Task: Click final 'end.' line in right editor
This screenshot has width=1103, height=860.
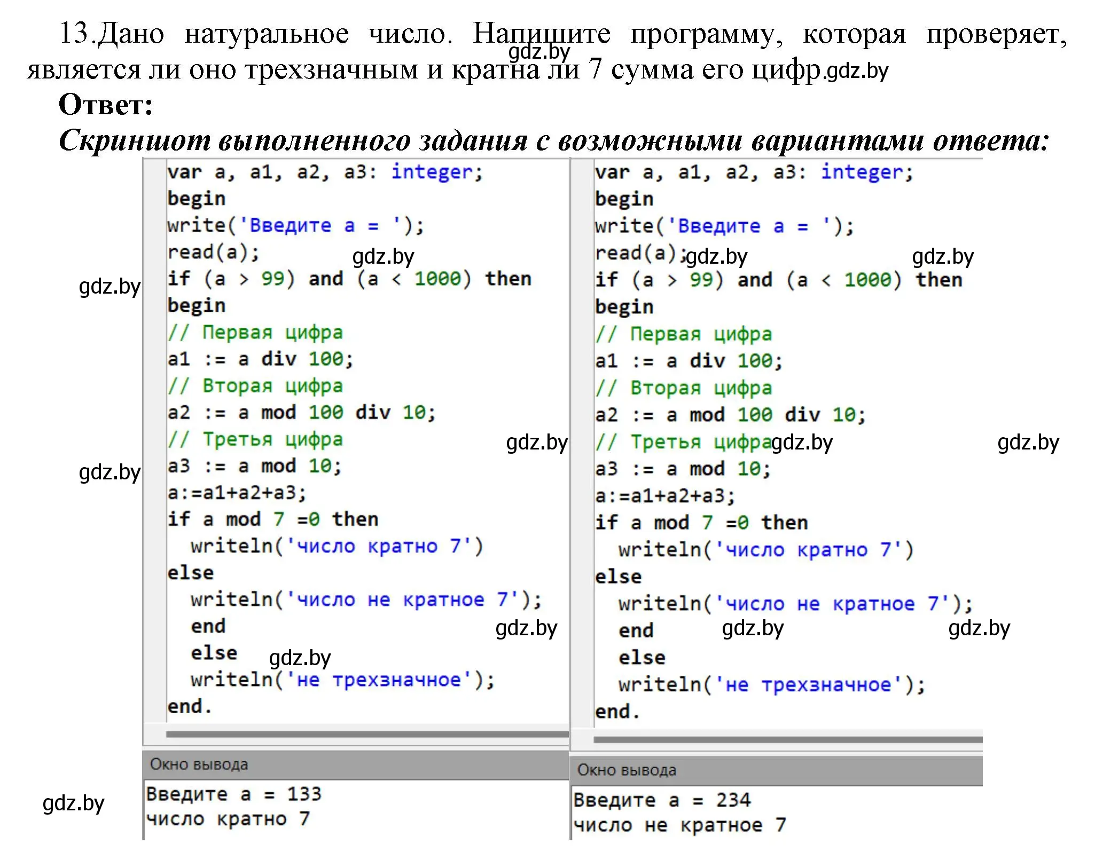Action: [617, 712]
